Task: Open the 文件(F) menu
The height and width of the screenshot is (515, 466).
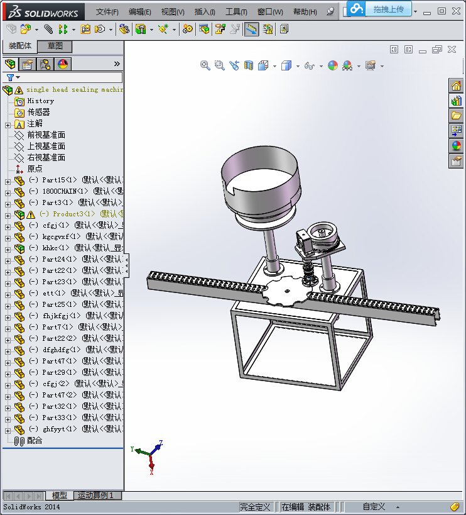Action: pyautogui.click(x=107, y=12)
